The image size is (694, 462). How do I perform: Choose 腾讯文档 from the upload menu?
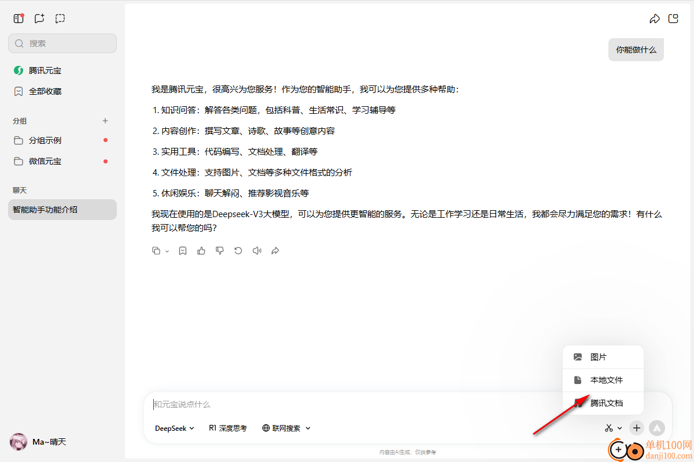(x=603, y=403)
